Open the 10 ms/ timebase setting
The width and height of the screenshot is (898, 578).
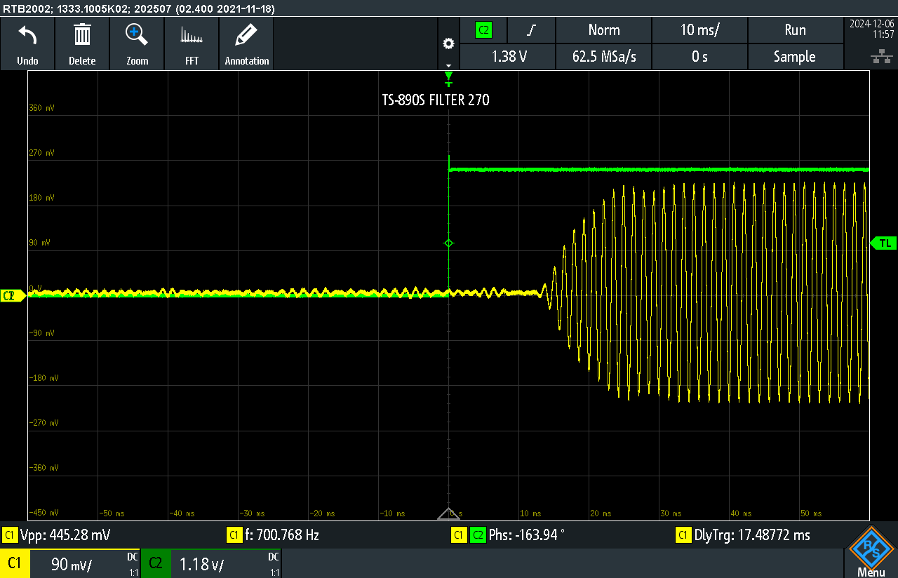tap(699, 30)
